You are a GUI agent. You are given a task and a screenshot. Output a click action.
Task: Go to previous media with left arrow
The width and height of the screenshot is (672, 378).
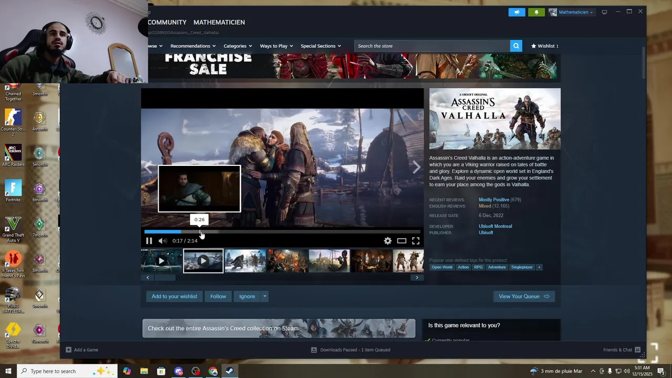148,167
